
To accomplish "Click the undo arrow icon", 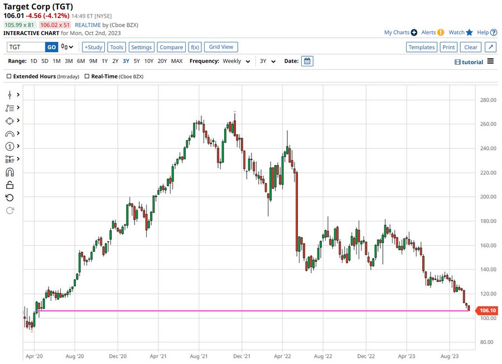I will pyautogui.click(x=9, y=198).
